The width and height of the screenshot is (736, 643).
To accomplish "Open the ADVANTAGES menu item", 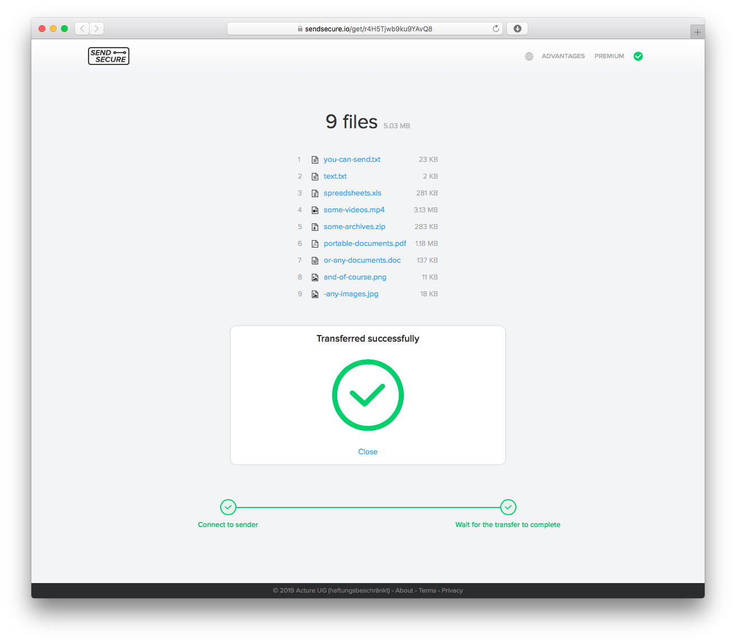I will coord(563,56).
